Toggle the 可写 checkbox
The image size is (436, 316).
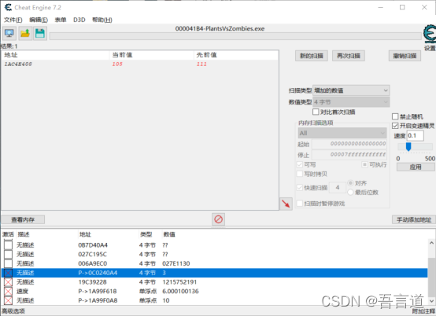(x=300, y=164)
